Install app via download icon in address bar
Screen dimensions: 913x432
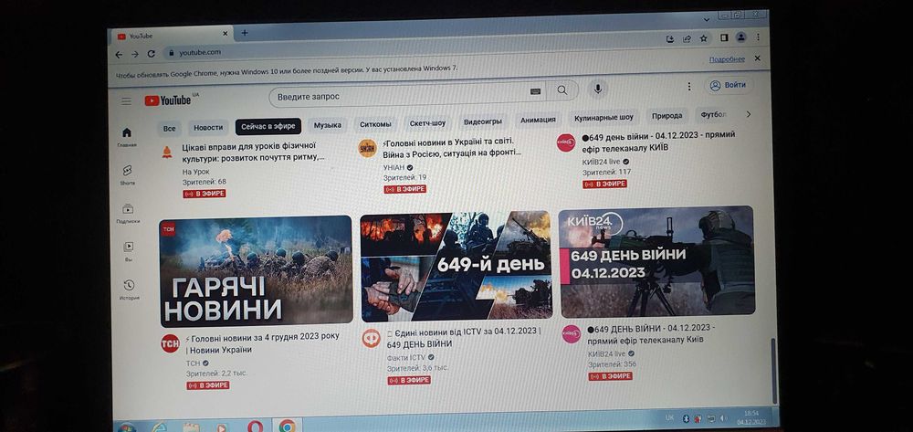click(x=670, y=38)
